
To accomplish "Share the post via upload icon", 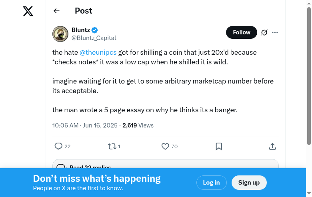I will pyautogui.click(x=272, y=146).
